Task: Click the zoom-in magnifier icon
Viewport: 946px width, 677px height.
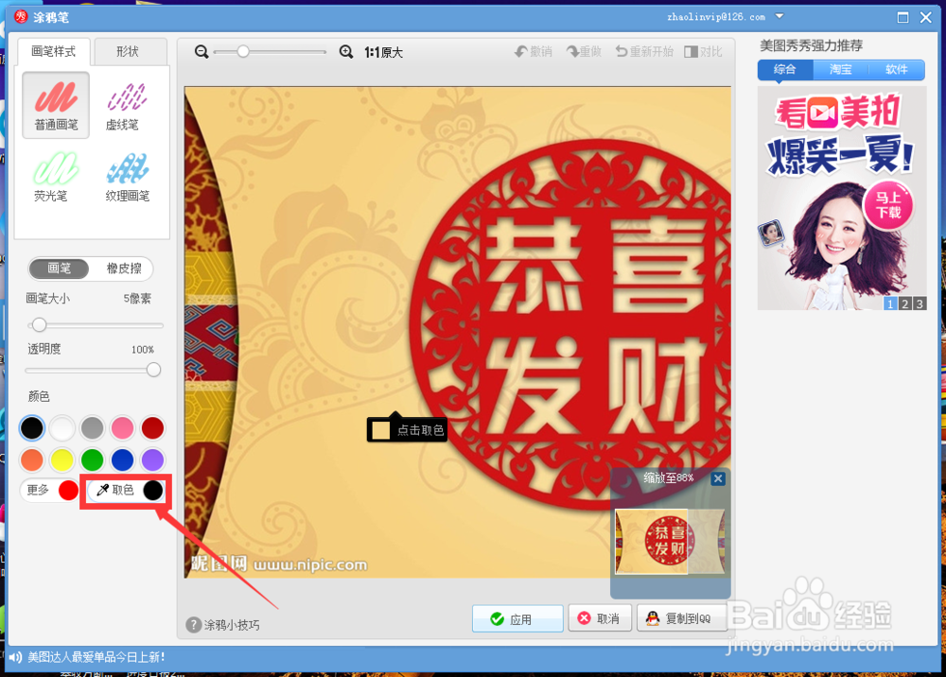Action: click(x=346, y=52)
